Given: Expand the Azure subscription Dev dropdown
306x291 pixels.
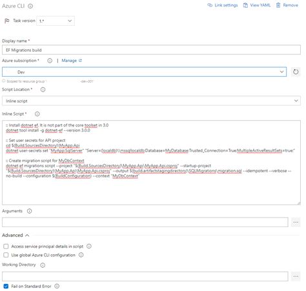Looking at the screenshot, I should coord(144,72).
